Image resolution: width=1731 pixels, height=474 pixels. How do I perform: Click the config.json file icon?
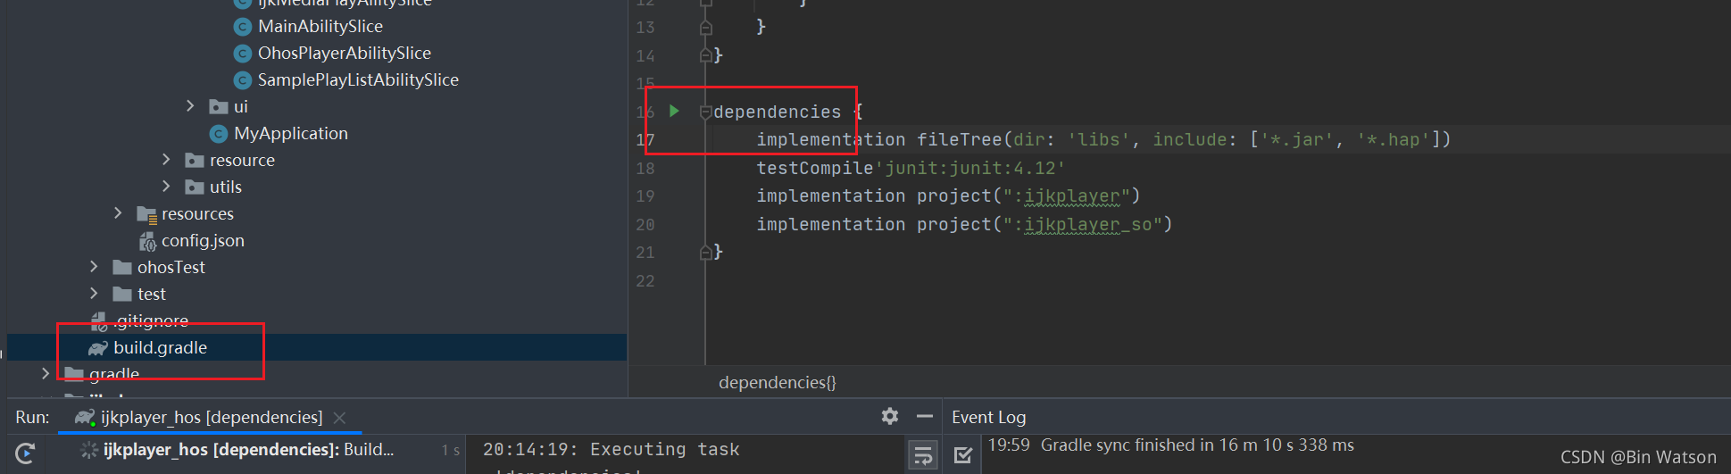point(147,241)
